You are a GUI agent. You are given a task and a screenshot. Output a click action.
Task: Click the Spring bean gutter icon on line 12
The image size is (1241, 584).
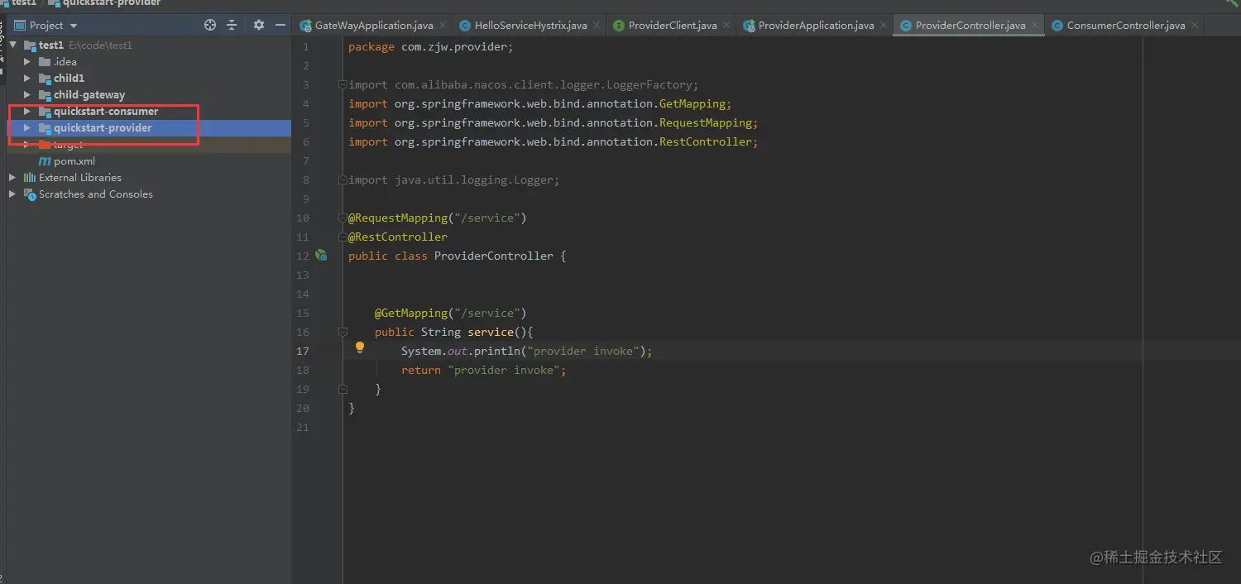point(321,256)
